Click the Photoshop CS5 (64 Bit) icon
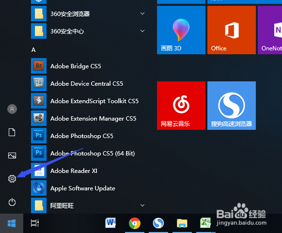This screenshot has height=233, width=282. click(x=39, y=153)
